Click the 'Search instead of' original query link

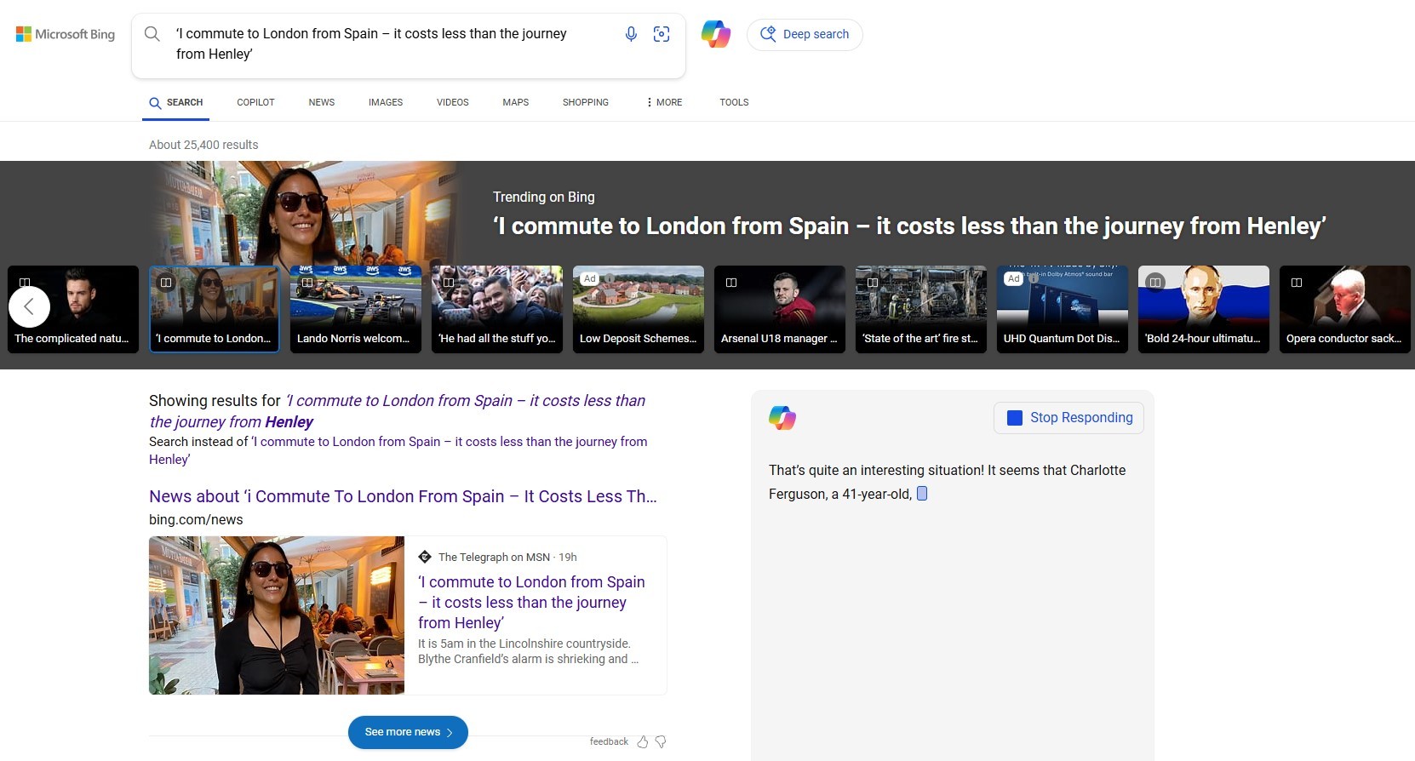pyautogui.click(x=398, y=450)
